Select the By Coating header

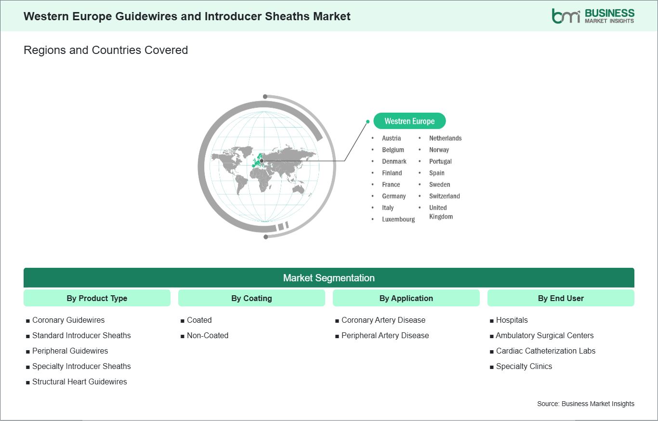[251, 298]
